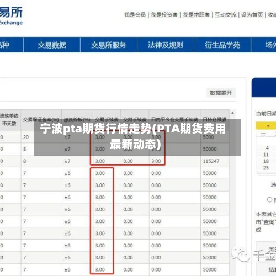Open the 互动交流 link
Image resolution: width=276 pixels, height=276 pixels.
pos(225,15)
